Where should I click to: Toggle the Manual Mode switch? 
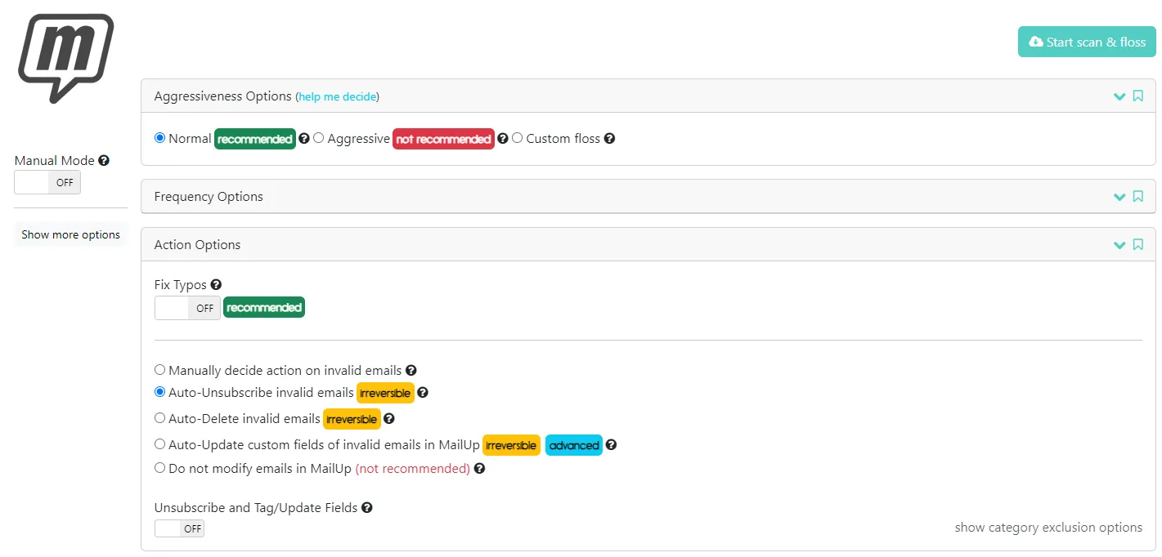47,183
